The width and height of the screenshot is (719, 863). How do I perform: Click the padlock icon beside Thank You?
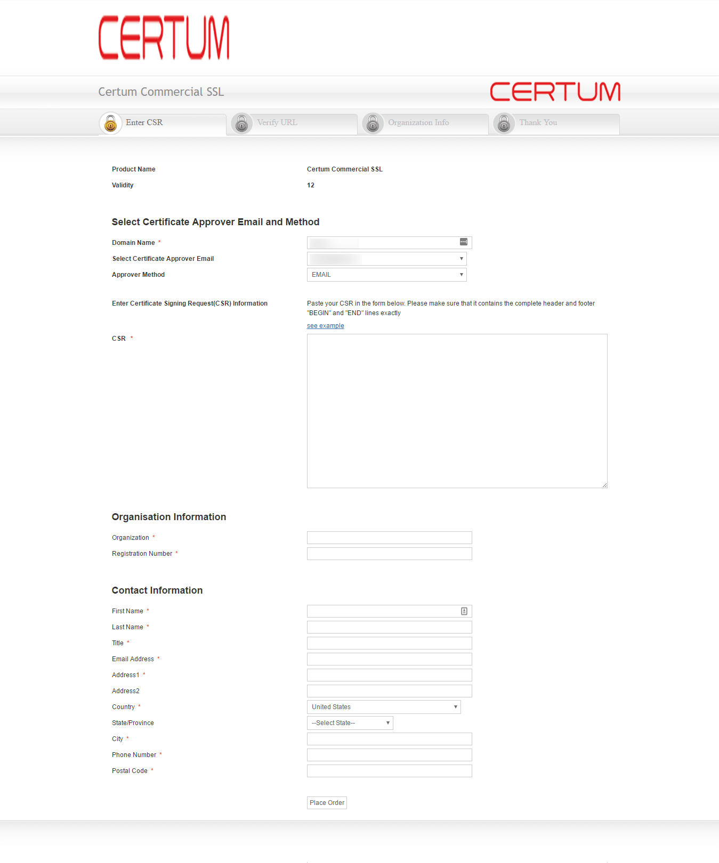(504, 124)
